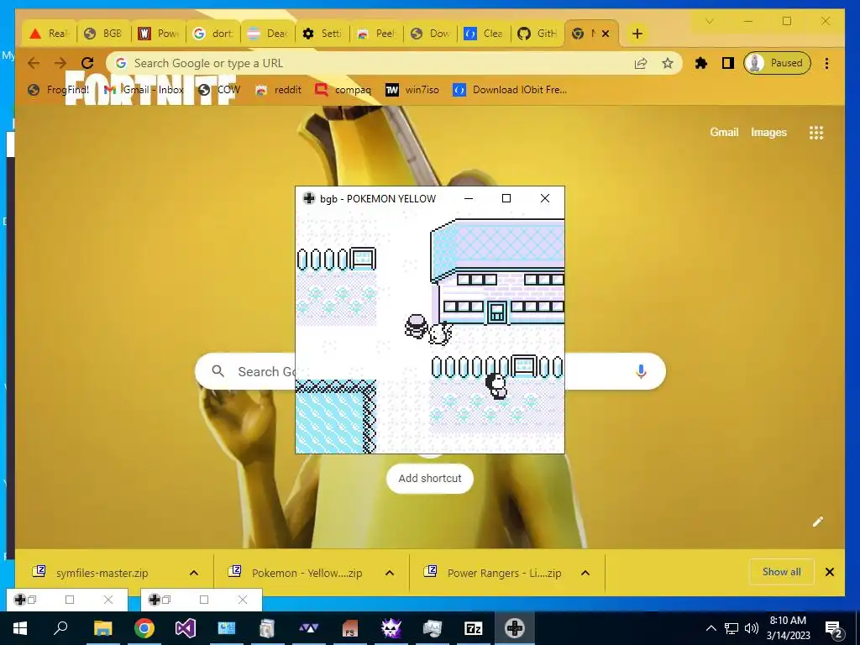The image size is (860, 645).
Task: Open the Google apps grid
Action: click(816, 133)
